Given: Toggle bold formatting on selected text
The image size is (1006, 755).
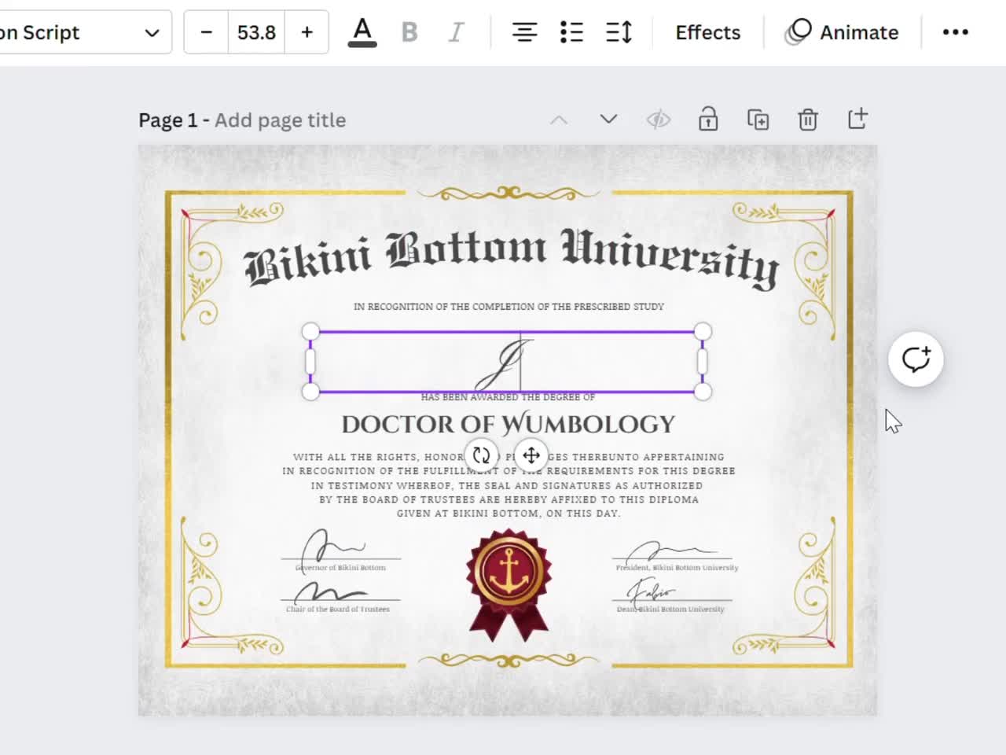Looking at the screenshot, I should click(x=409, y=31).
